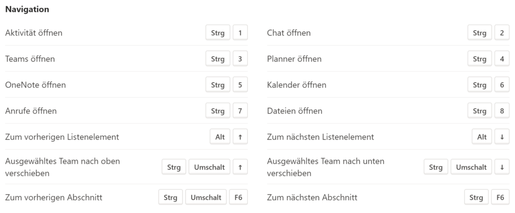
Task: Click the down arrow key beside Umschalt
Action: click(502, 167)
